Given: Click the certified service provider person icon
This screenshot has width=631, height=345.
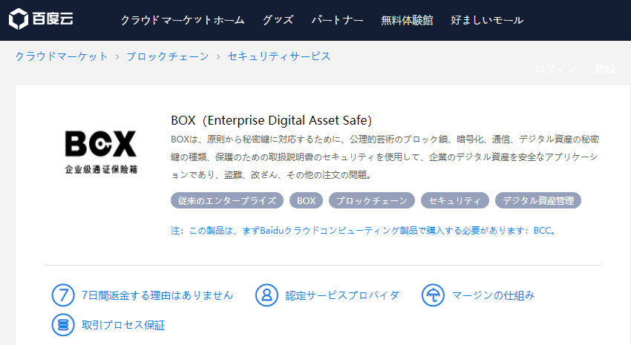Looking at the screenshot, I should tap(266, 295).
